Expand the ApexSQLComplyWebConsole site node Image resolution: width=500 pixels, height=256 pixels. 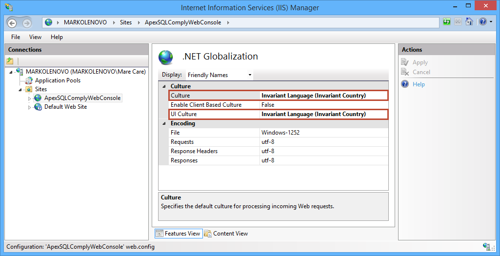29,98
